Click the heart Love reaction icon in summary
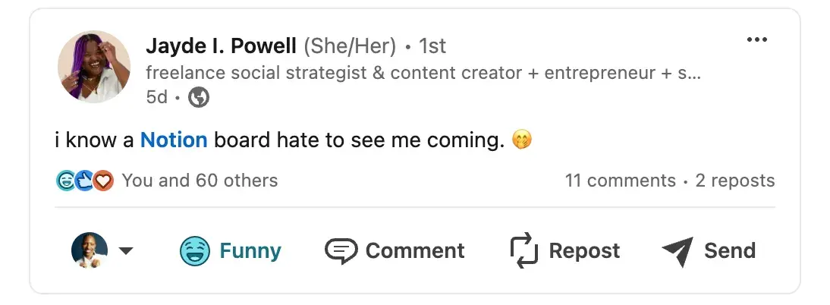The height and width of the screenshot is (305, 830). [x=103, y=181]
